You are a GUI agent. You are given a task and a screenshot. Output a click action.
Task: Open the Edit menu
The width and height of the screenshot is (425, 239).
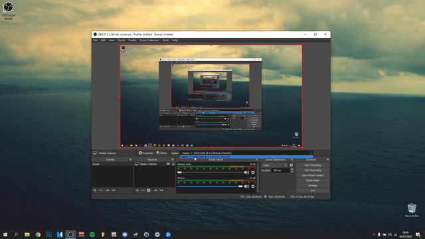coord(103,40)
